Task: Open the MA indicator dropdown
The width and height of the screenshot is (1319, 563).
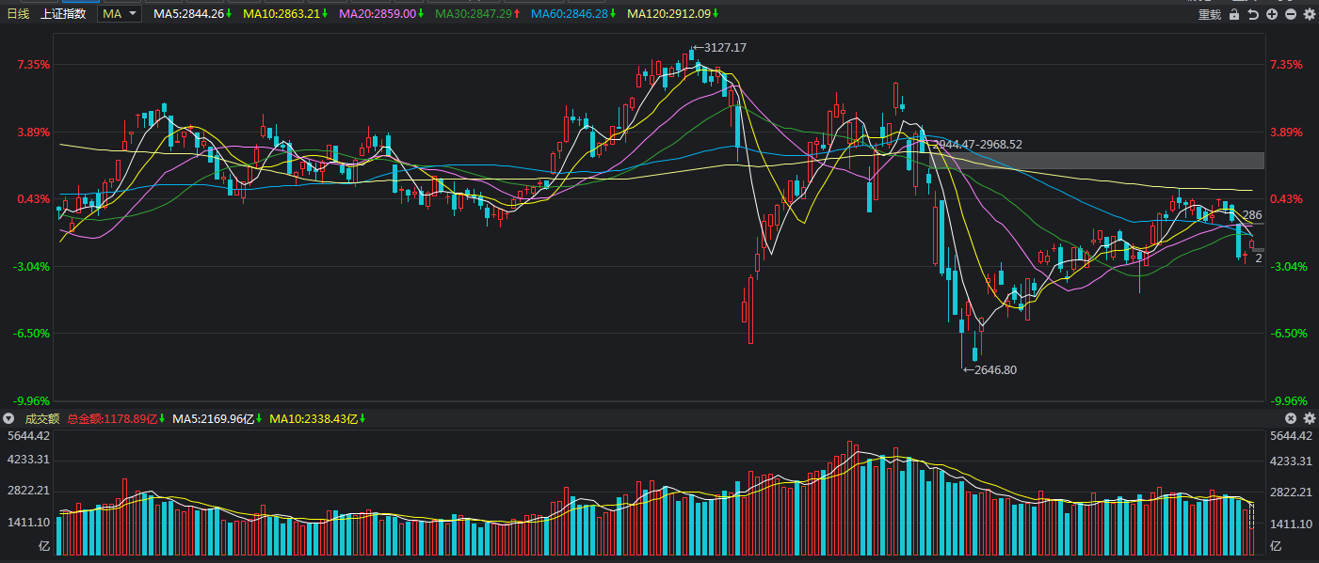Action: point(121,14)
